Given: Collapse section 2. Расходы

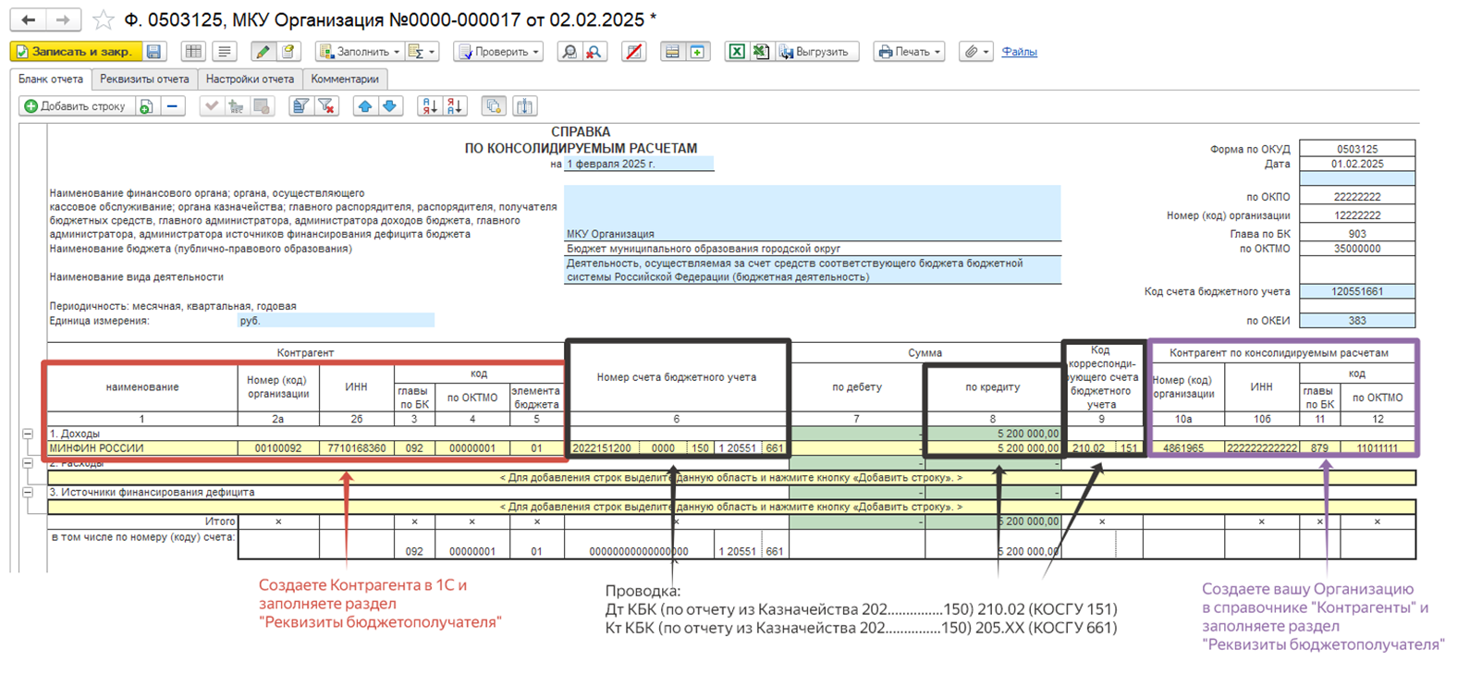Looking at the screenshot, I should (x=28, y=463).
